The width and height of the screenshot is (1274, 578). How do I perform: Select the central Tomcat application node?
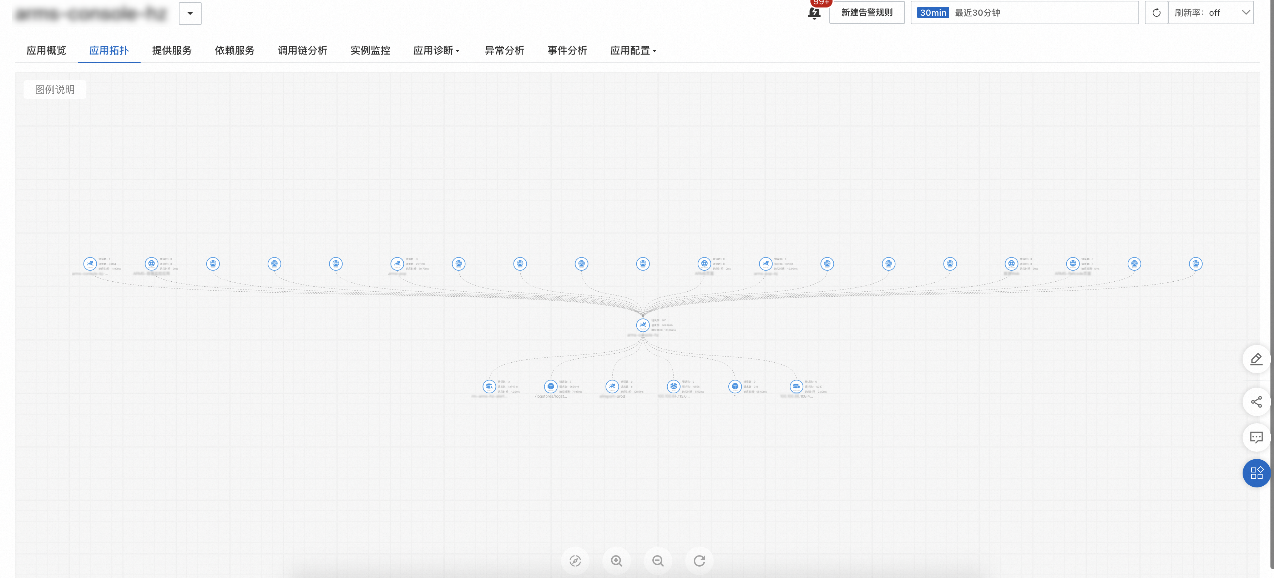pyautogui.click(x=642, y=325)
